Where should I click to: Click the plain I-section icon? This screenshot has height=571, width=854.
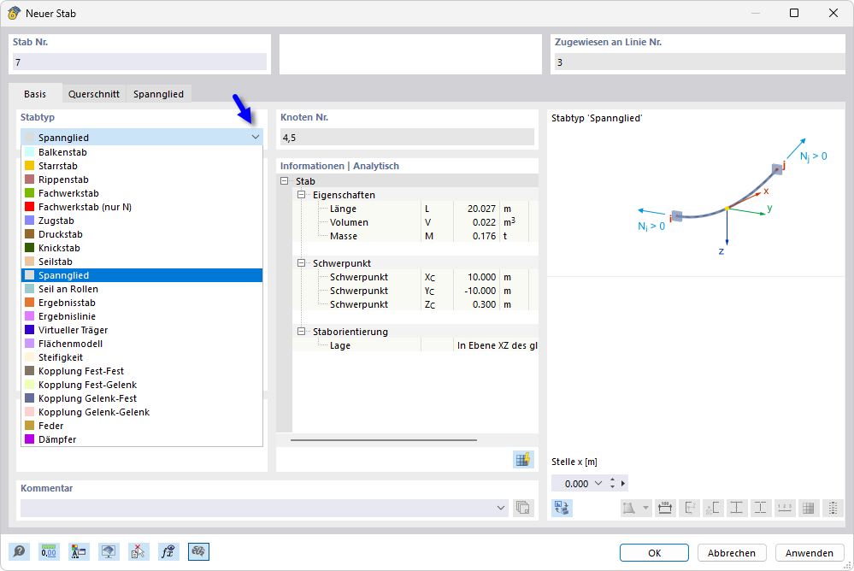pos(760,508)
